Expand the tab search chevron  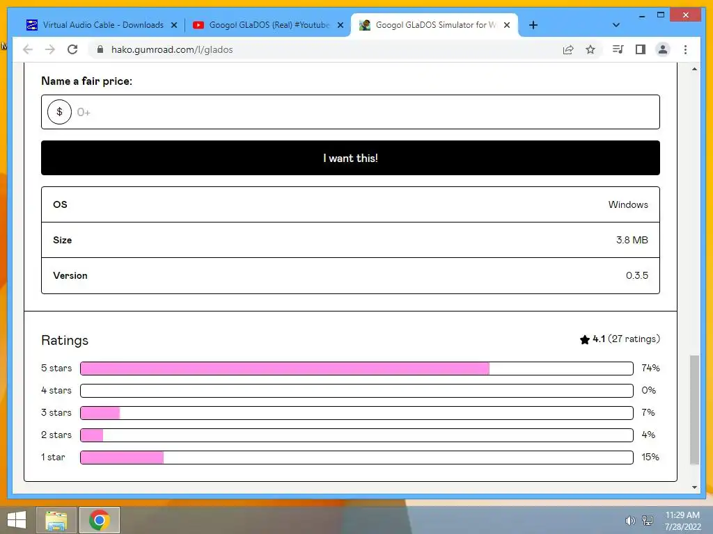coord(616,25)
